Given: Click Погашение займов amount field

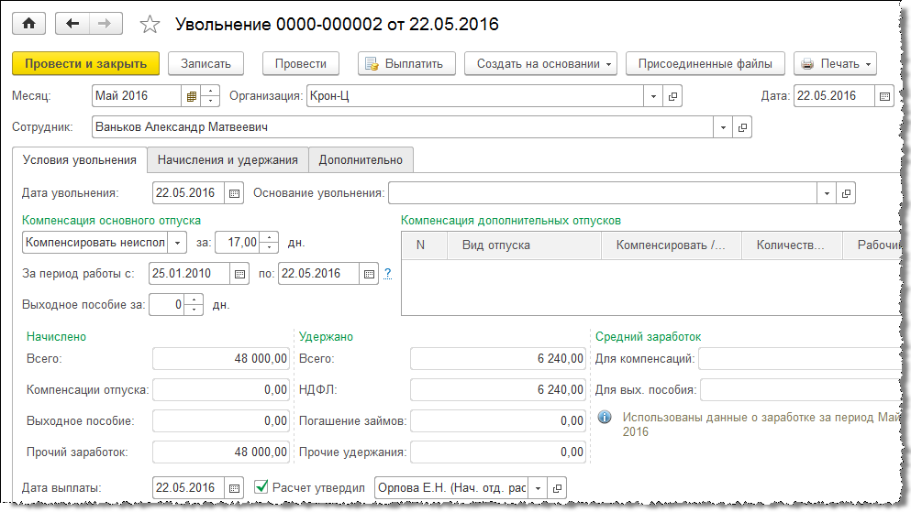Looking at the screenshot, I should point(498,421).
